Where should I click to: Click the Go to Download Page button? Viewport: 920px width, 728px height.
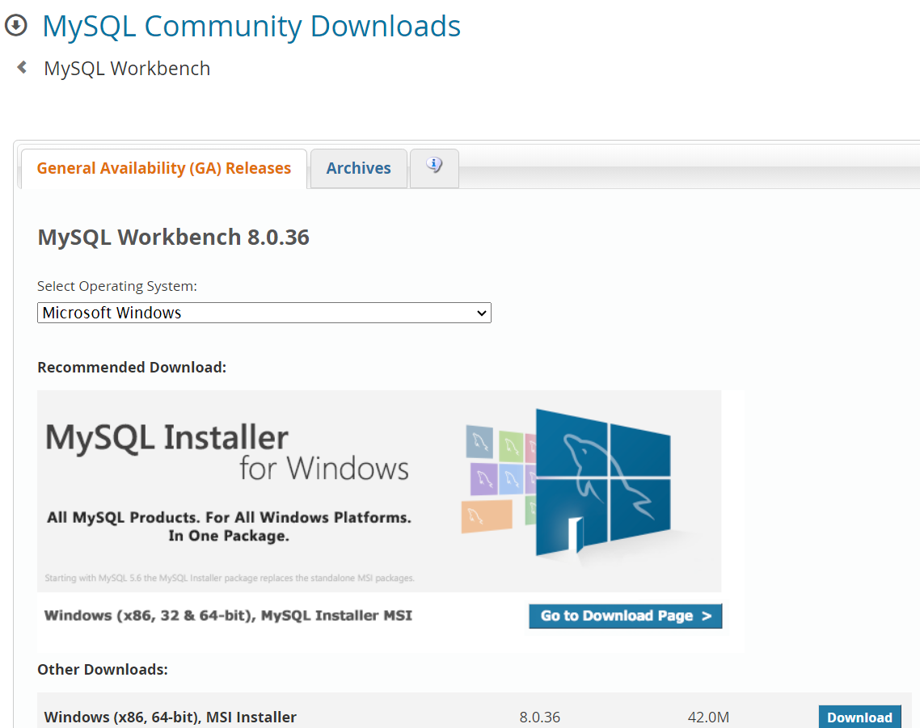(626, 616)
